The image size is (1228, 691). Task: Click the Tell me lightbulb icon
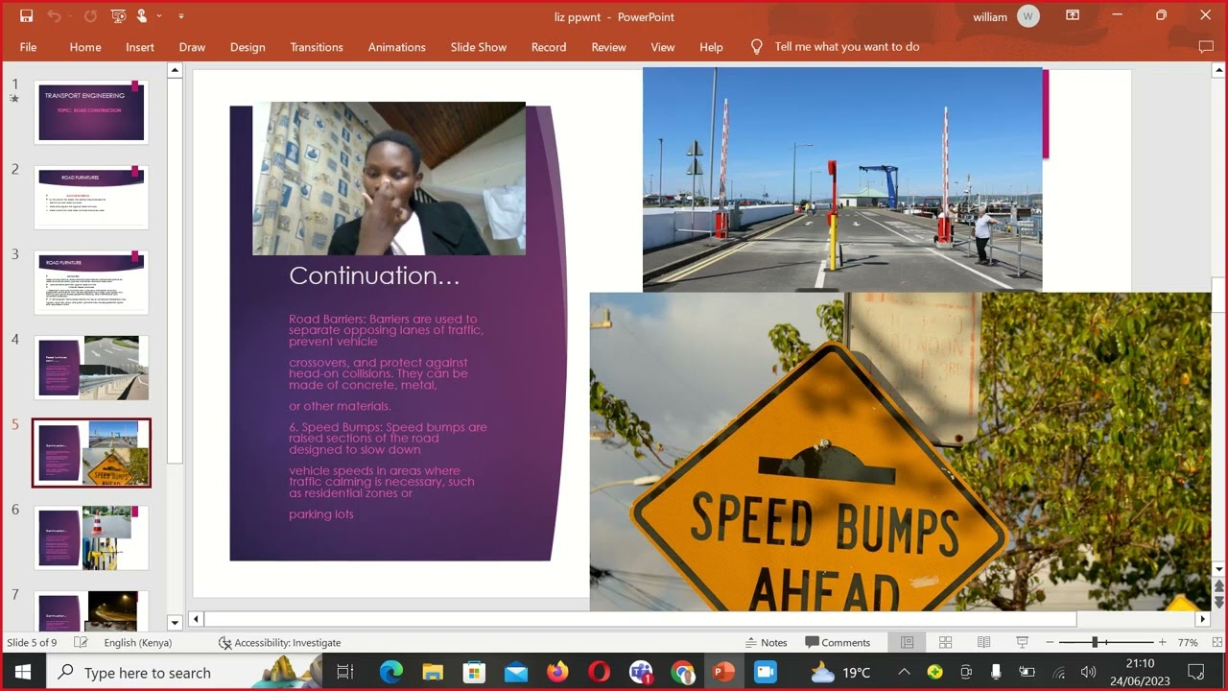point(756,47)
